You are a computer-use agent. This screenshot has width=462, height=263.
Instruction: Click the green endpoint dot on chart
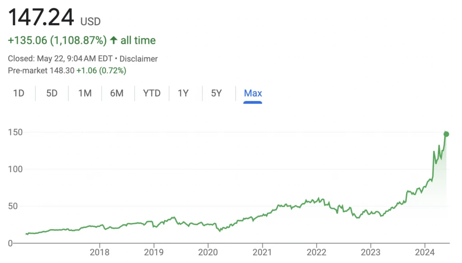447,134
